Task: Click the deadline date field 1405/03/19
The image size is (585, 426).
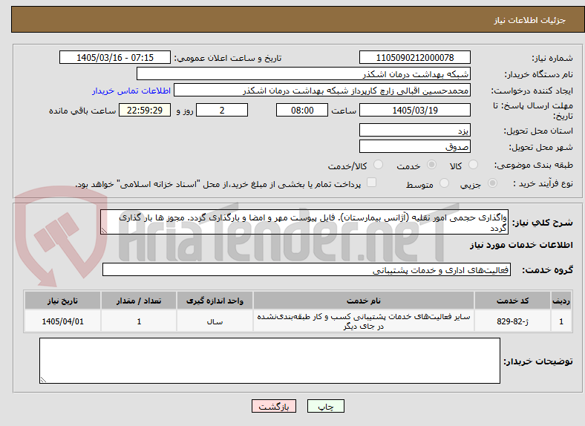Action: coord(415,110)
